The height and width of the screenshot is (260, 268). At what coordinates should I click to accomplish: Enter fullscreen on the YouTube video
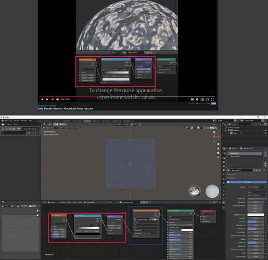[212, 100]
